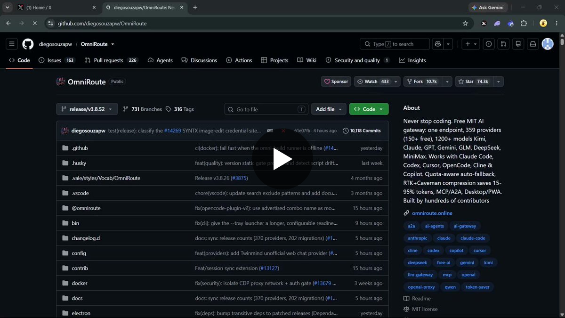Open the notifications inbox icon
Image resolution: width=565 pixels, height=318 pixels.
coord(533,44)
